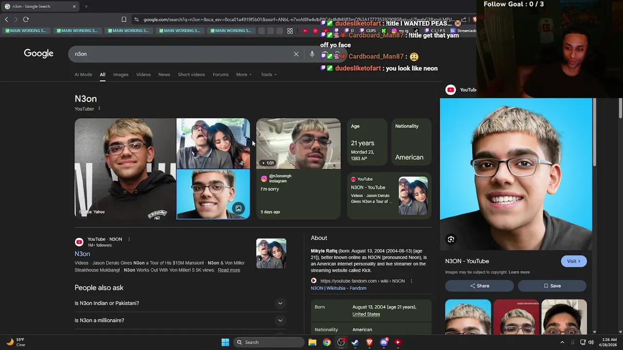Viewport: 623px width, 350px height.
Task: Click the Visit button in image panel
Action: (574, 261)
